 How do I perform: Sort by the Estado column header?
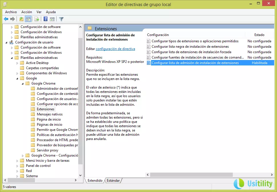[x=259, y=35]
